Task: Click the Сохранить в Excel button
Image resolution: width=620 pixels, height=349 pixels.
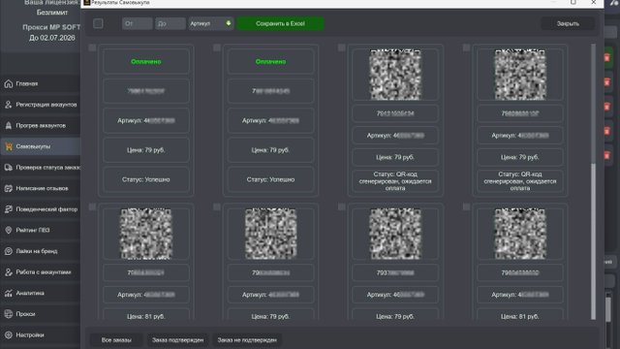Action: [280, 23]
